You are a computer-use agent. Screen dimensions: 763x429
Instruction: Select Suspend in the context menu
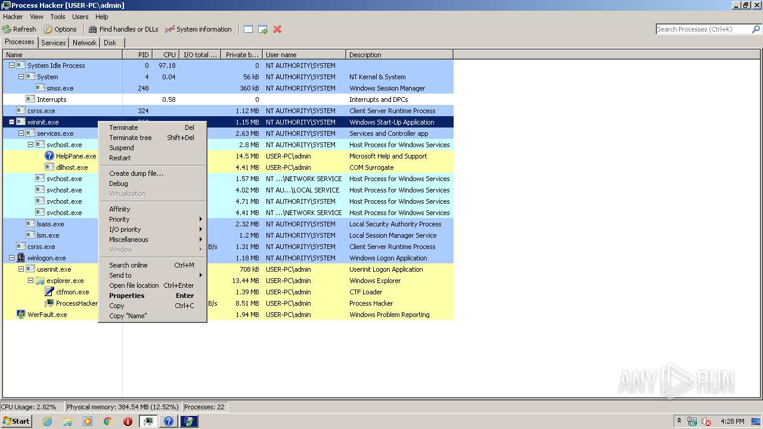[153, 148]
